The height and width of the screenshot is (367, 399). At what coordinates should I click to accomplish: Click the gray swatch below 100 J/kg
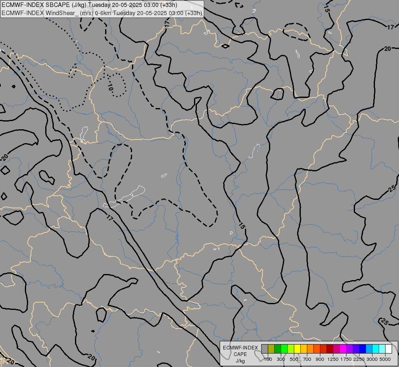pos(265,349)
